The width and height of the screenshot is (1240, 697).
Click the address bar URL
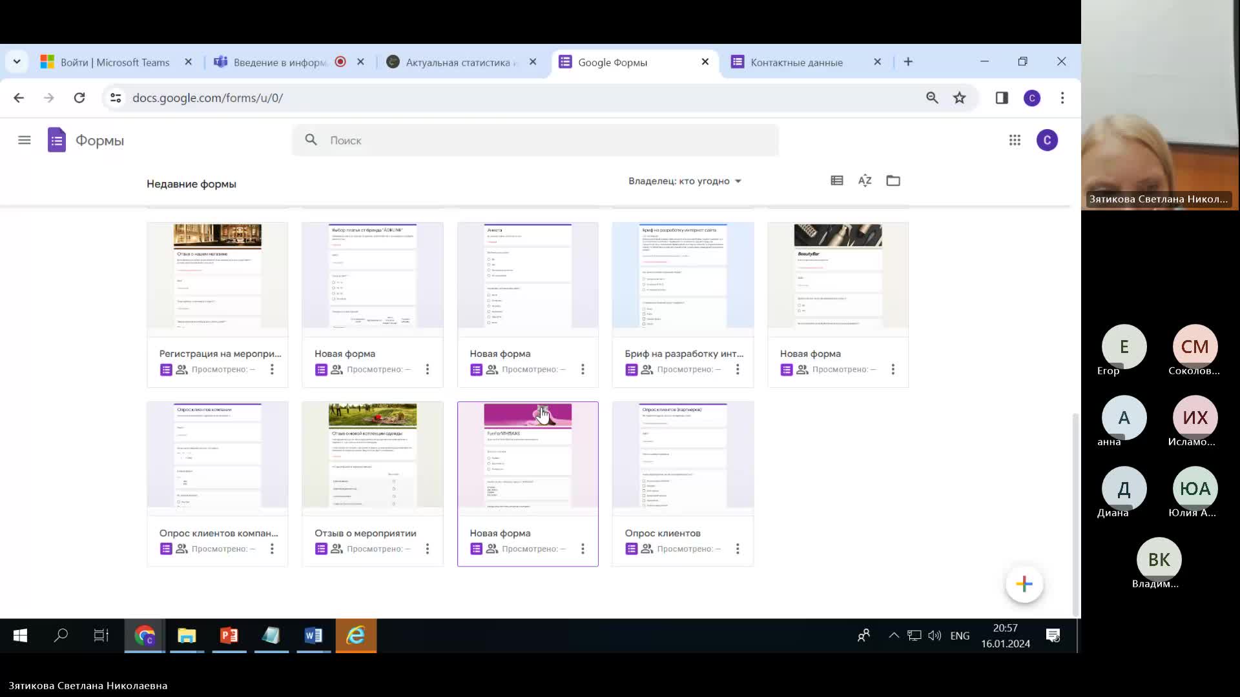tap(207, 98)
